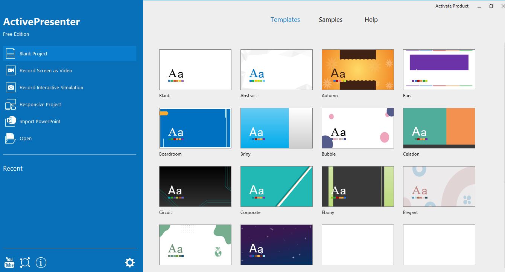Choose Record Screen as Video text

click(x=46, y=71)
